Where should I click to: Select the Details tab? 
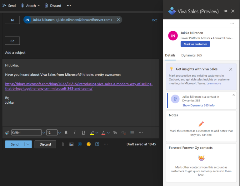[170, 55]
